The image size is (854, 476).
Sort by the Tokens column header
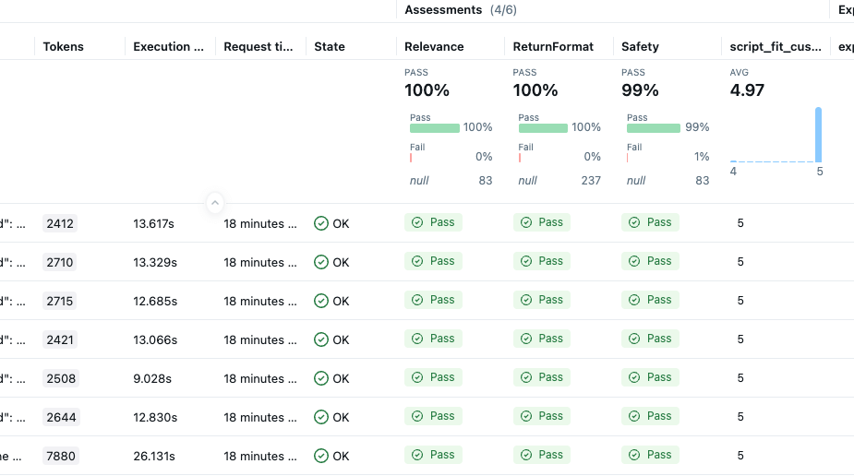click(x=64, y=46)
